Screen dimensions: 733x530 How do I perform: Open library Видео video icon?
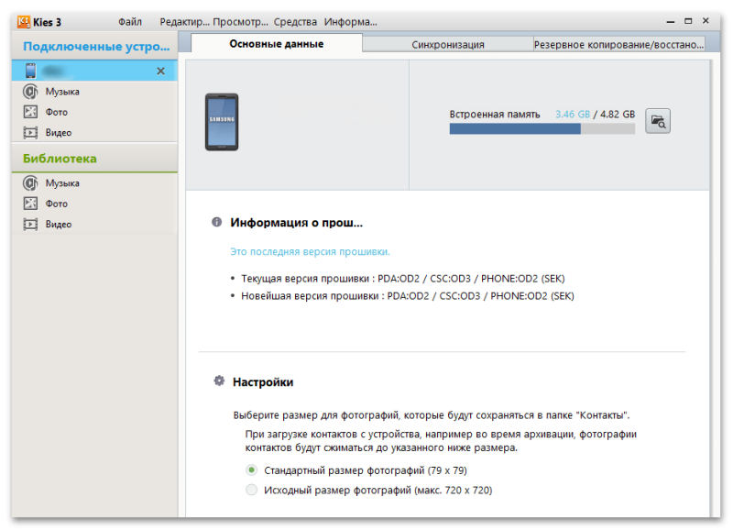(x=30, y=224)
